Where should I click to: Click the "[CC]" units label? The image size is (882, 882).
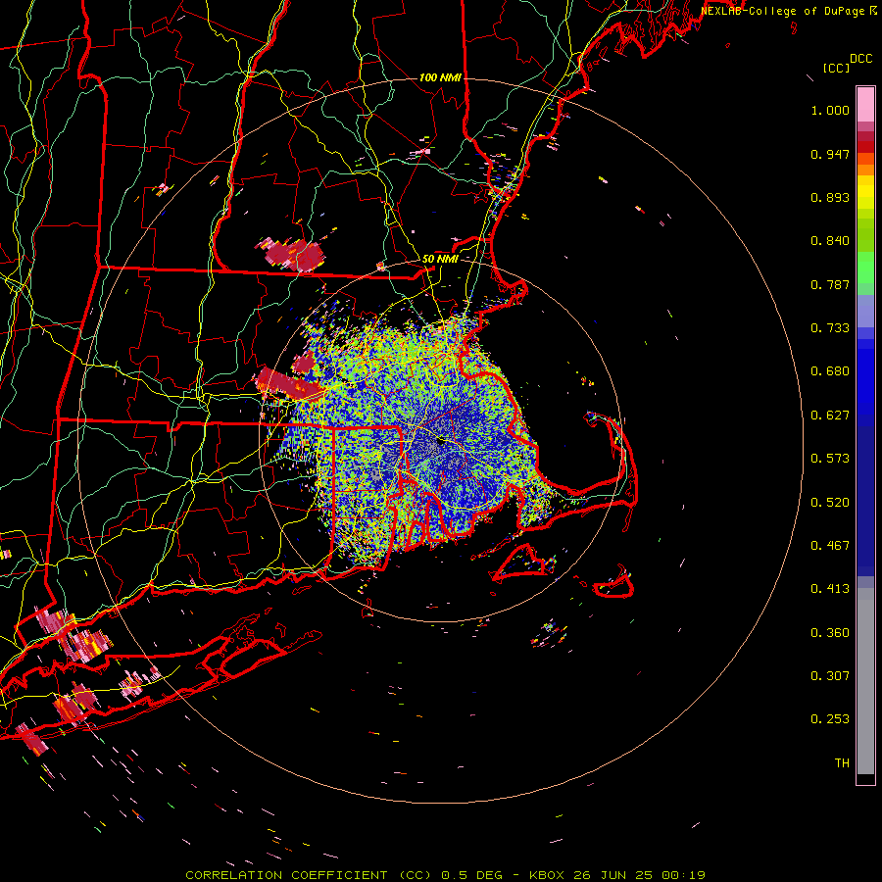[836, 68]
